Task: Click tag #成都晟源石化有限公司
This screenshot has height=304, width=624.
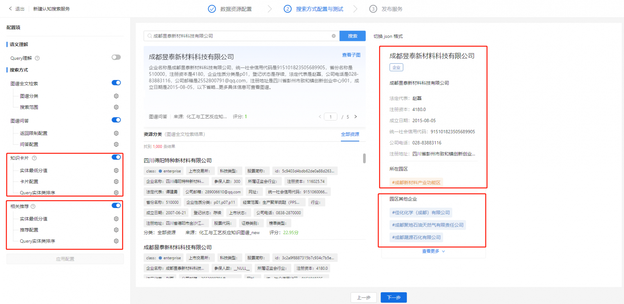Action: (x=416, y=237)
